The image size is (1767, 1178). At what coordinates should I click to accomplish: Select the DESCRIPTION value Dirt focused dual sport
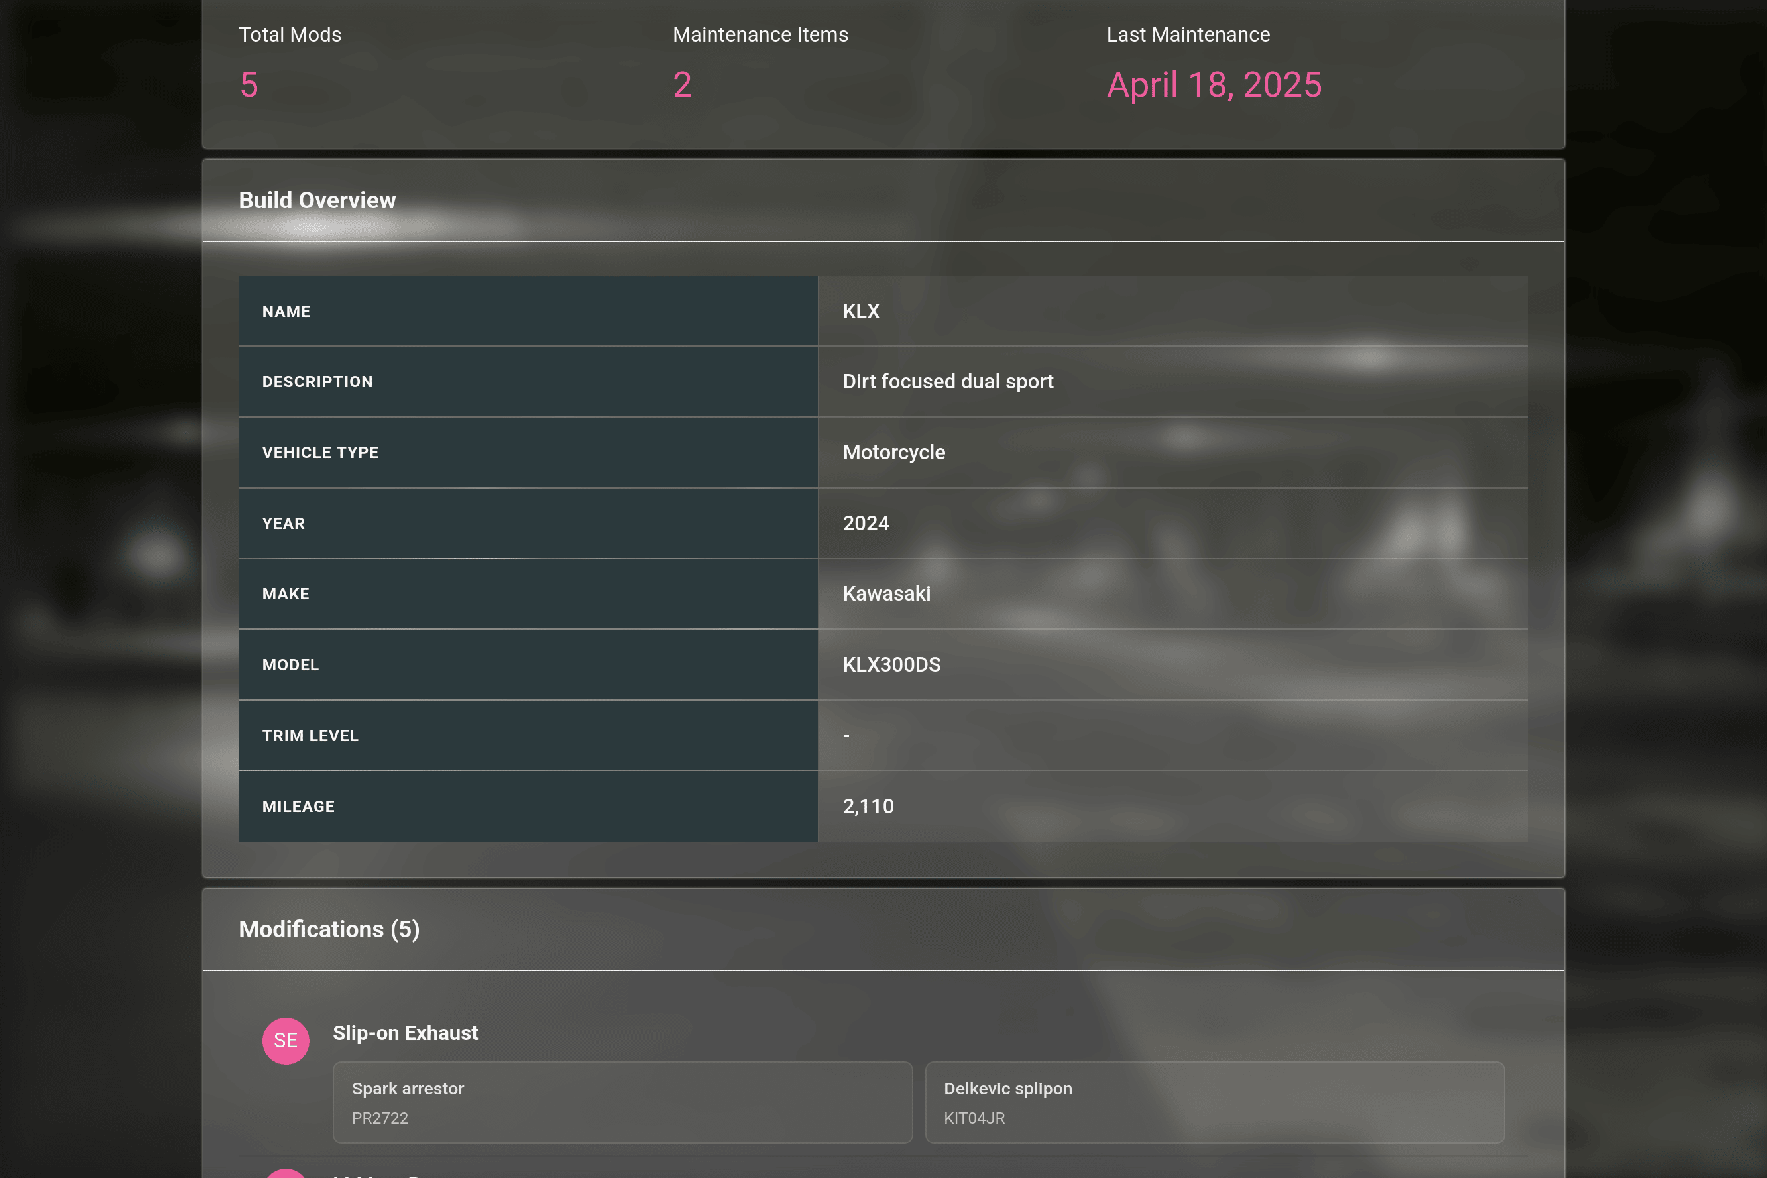pos(948,381)
